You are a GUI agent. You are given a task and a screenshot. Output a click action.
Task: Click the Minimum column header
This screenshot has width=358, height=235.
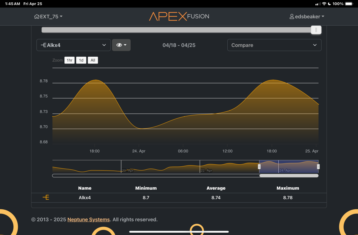(146, 188)
